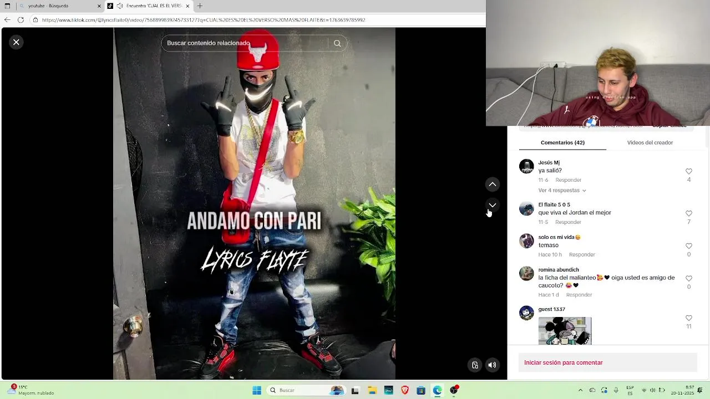Open solo es mi vida's avatar
The width and height of the screenshot is (710, 399).
pyautogui.click(x=526, y=241)
